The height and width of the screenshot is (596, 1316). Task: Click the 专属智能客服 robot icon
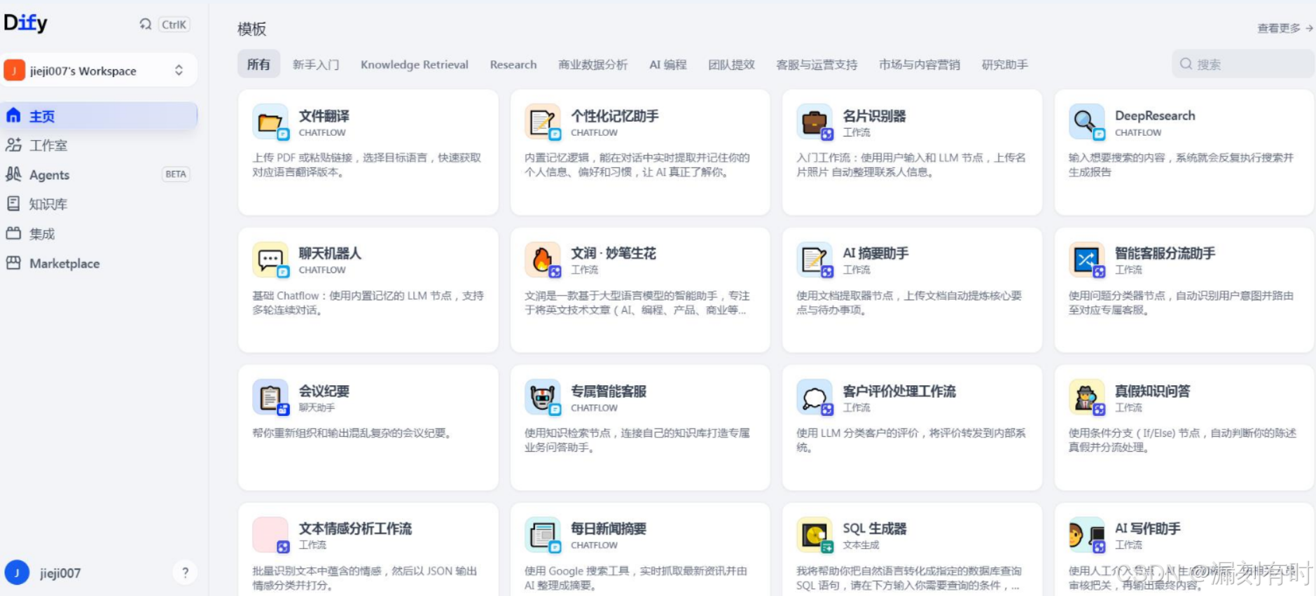543,397
